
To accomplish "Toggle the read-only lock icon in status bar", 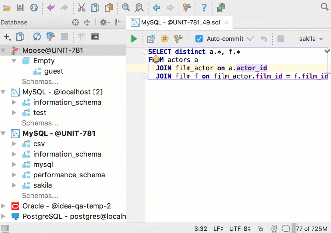I will (261, 229).
